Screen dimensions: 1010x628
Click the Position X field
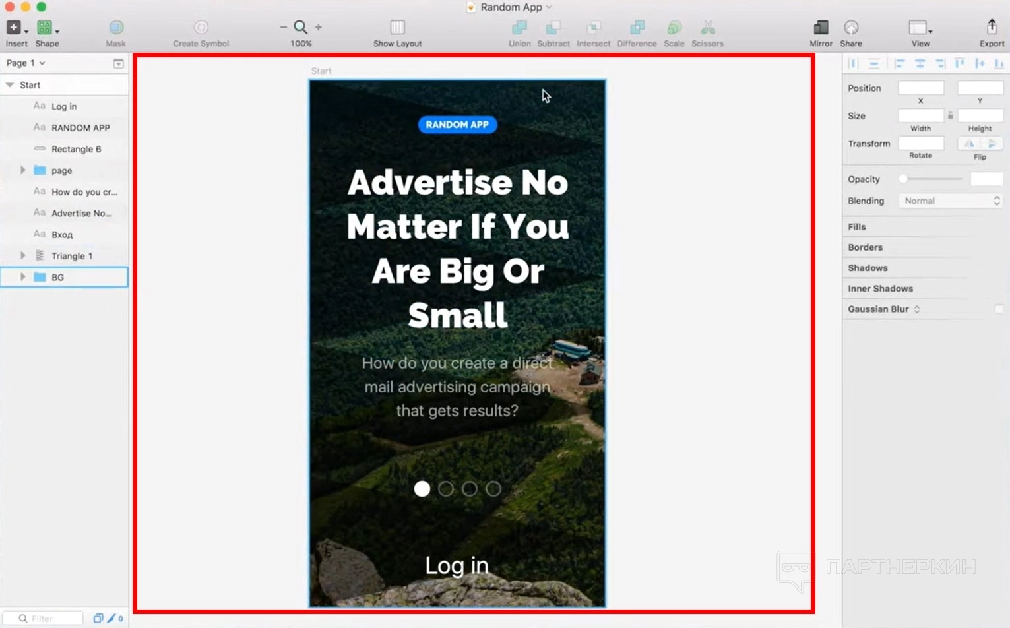(921, 88)
